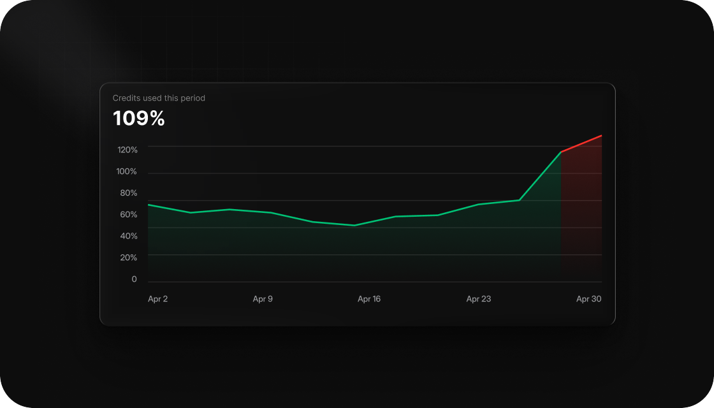
Task: Click the Apr 16 date label
Action: [x=369, y=299]
